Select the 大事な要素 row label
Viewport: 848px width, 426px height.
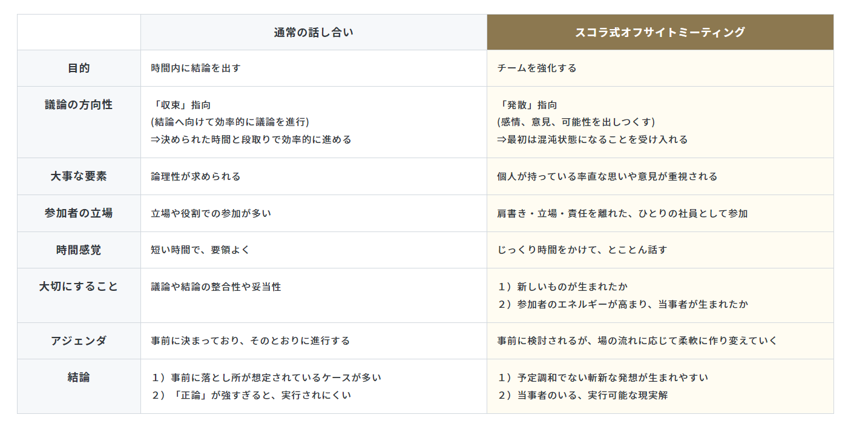point(79,176)
